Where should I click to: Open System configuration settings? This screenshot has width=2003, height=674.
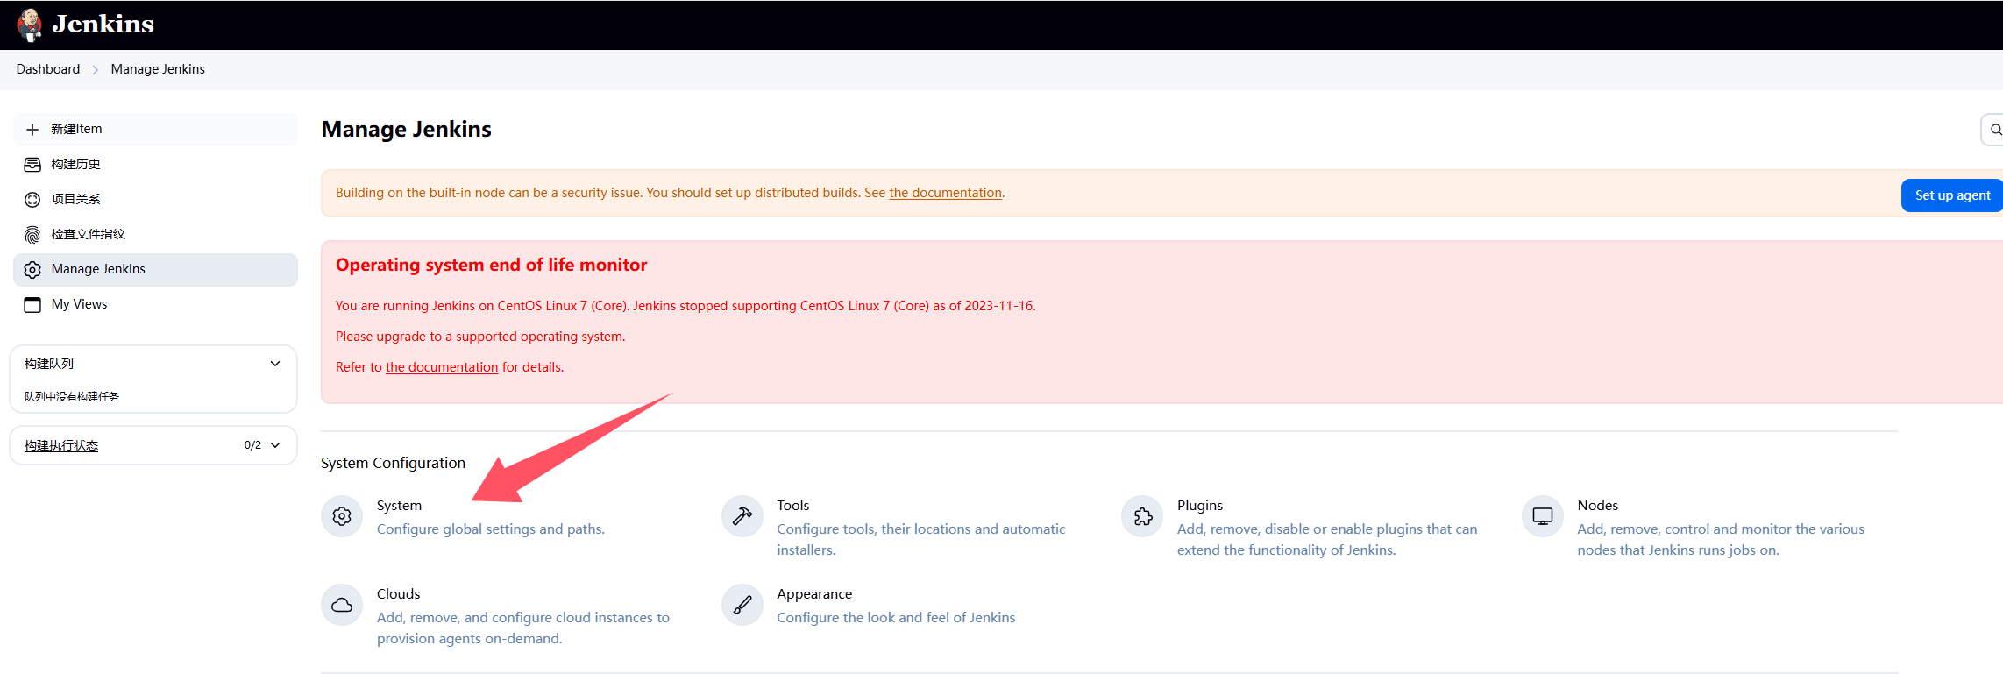(399, 506)
